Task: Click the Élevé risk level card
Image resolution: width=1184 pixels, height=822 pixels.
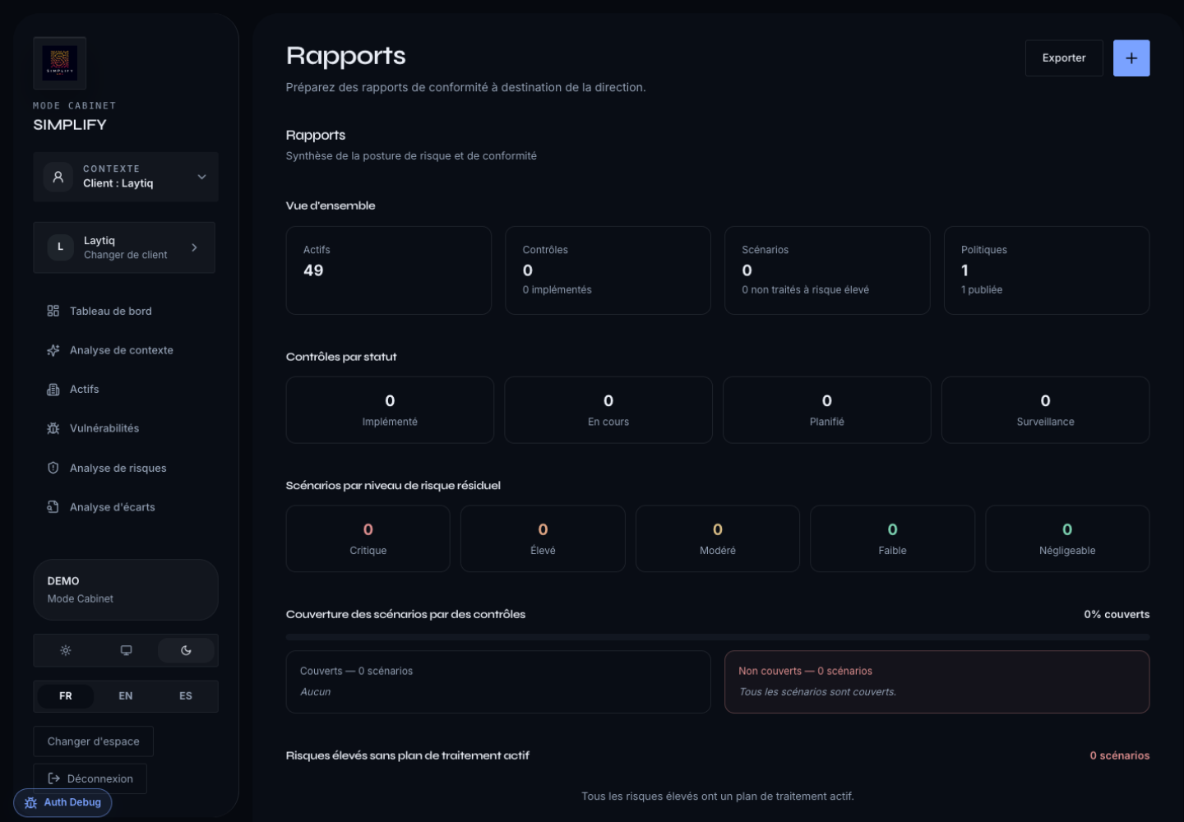Action: click(543, 538)
